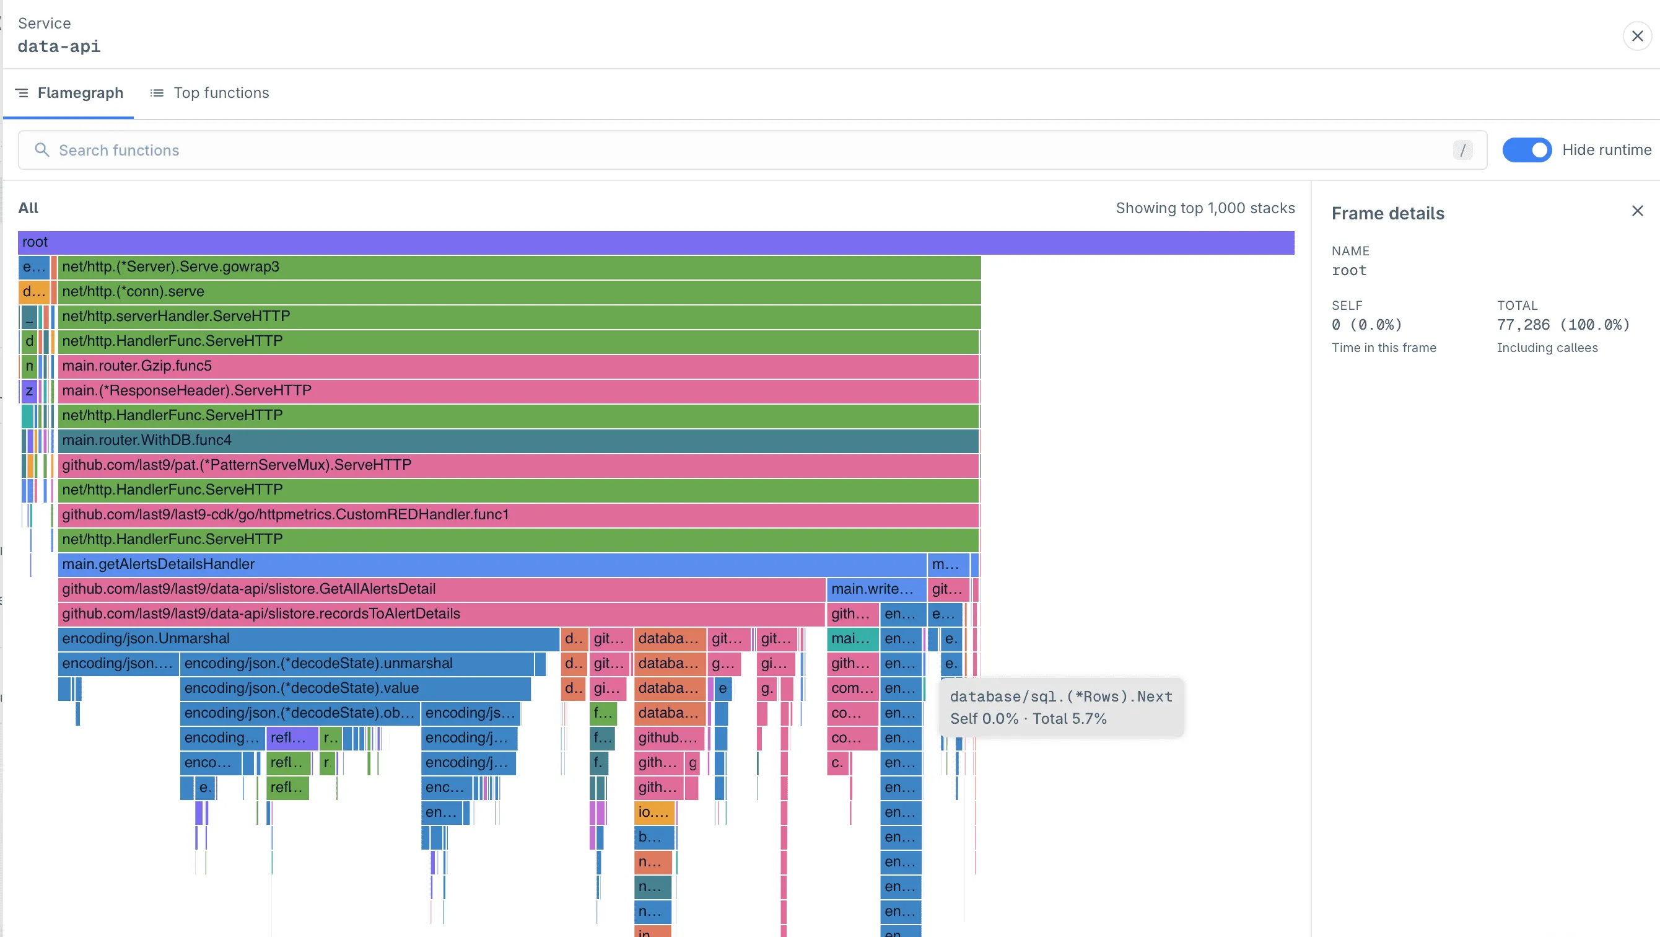Click net/http.serverHandler.ServeHTTP frame
The image size is (1660, 937).
point(520,317)
